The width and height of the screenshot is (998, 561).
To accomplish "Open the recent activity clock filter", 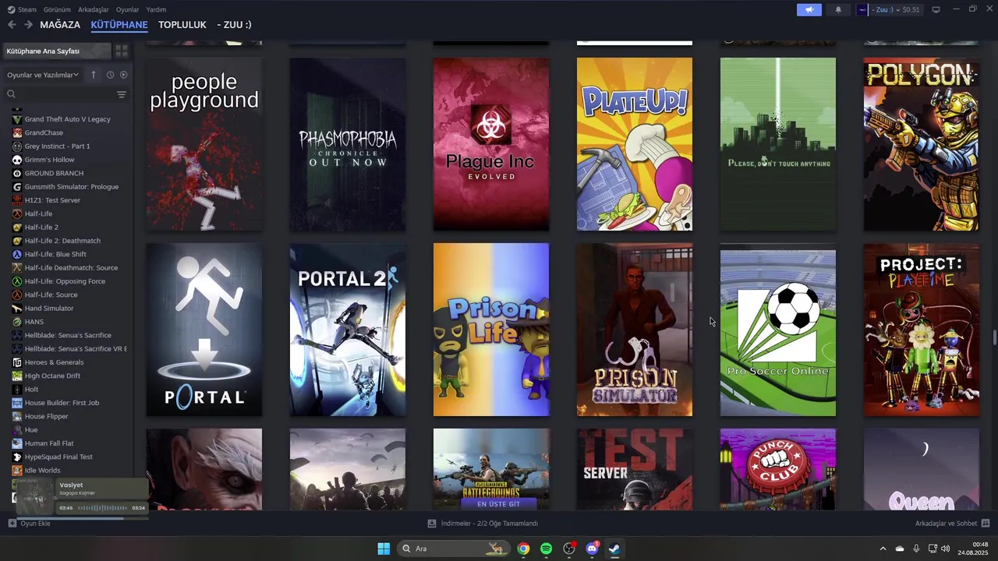I will (x=110, y=75).
